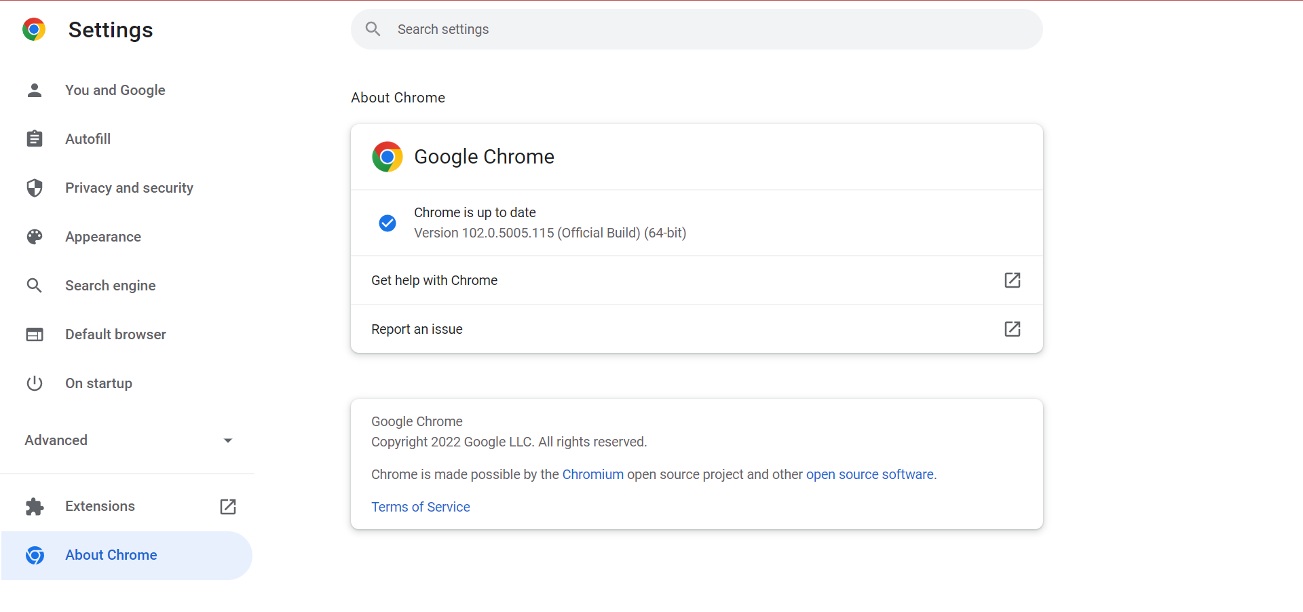
Task: Open the Terms of Service link
Action: tap(421, 507)
